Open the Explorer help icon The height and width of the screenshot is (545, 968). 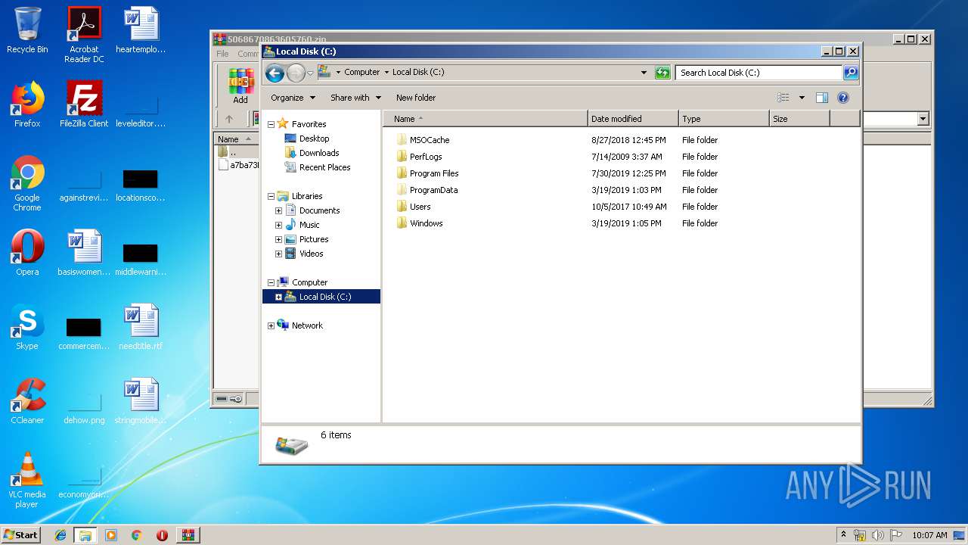pyautogui.click(x=843, y=98)
